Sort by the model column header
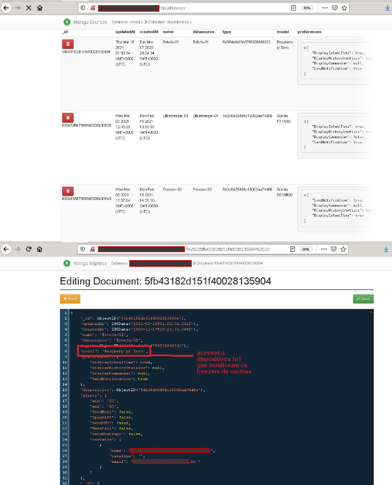Screen dimensions: 392x485 283,32
